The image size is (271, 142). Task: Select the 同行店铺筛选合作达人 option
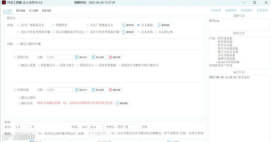coord(53,32)
